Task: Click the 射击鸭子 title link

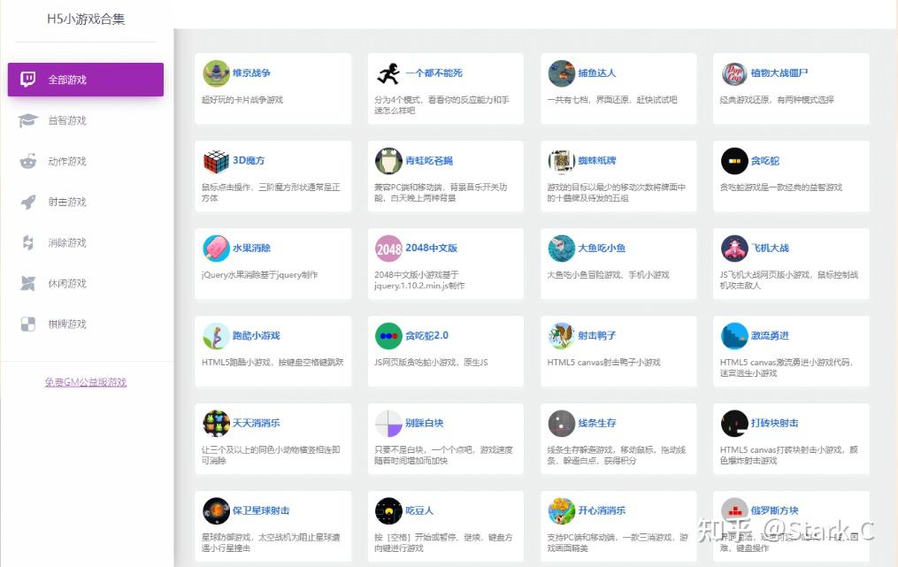Action: pos(597,335)
